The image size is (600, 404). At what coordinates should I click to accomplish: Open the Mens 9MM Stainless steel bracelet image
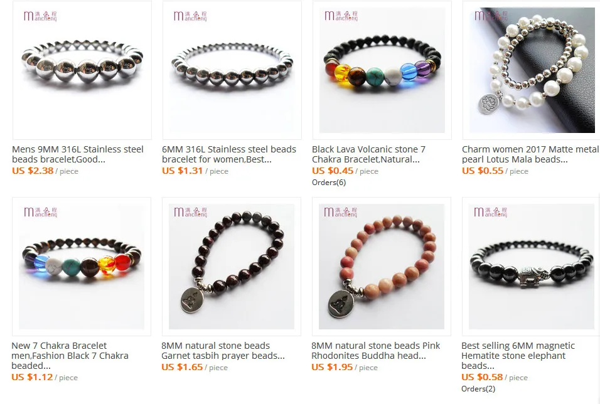[82, 70]
